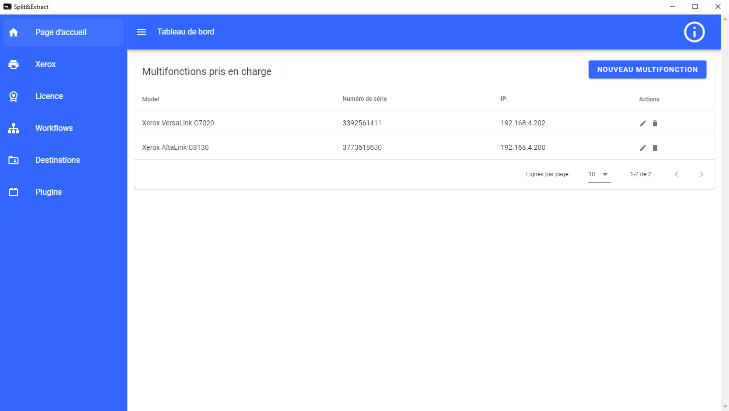Click the Split&Extract title bar icon
The image size is (729, 411).
pos(7,7)
